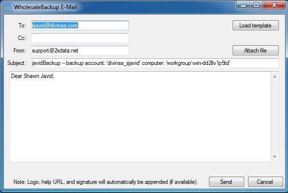
Task: Minimize the WholesaleBackup E-Mail window
Action: point(243,5)
